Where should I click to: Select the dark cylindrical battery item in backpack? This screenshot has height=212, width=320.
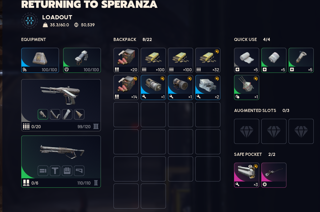click(x=181, y=87)
